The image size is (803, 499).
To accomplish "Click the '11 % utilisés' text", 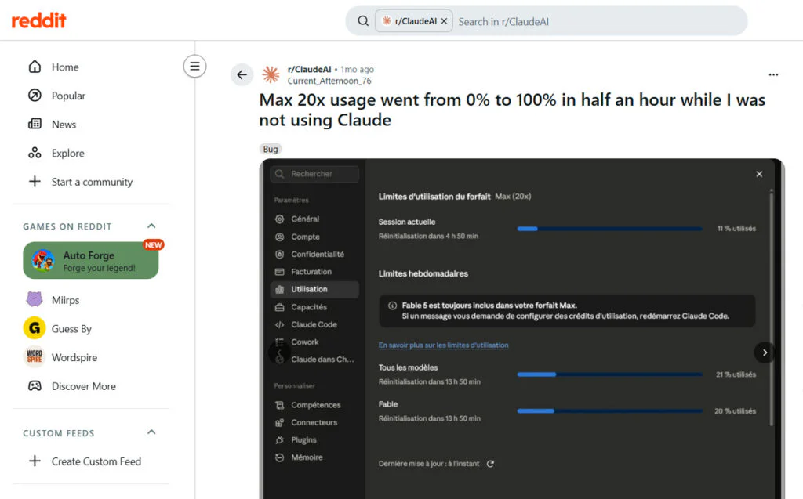I will coord(736,229).
